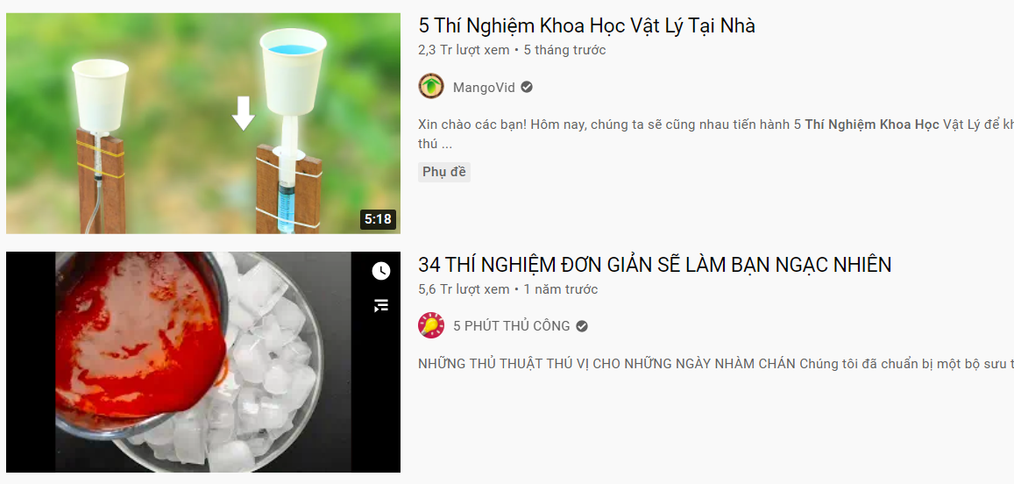The image size is (1014, 484).
Task: Open the red liquid on ice thumbnail
Action: coord(203,362)
